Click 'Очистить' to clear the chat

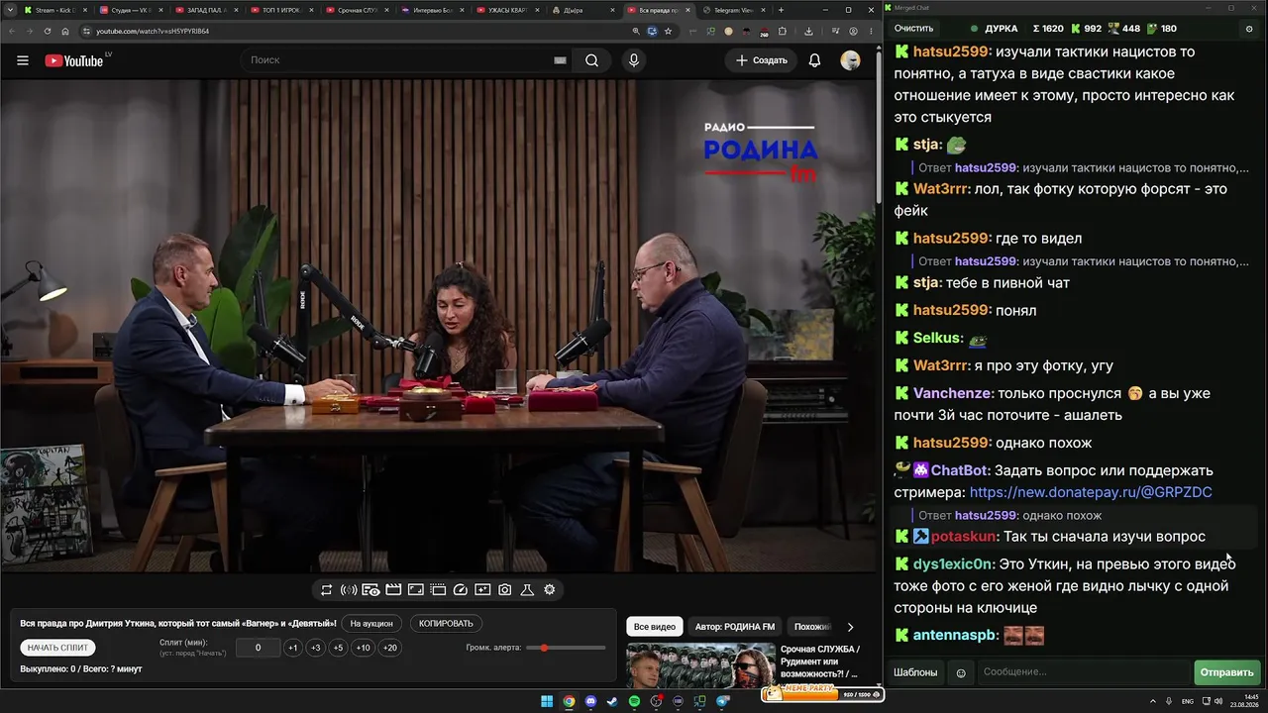pos(913,29)
